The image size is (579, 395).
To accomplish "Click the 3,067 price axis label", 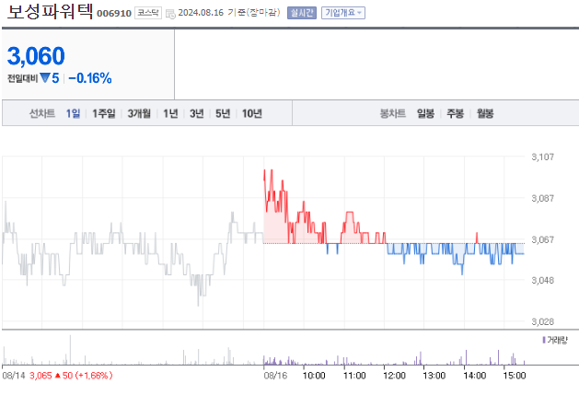I will 542,239.
